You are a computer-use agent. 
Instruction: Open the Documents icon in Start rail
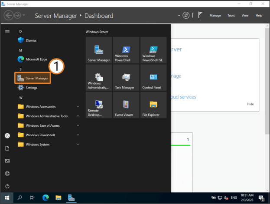pos(7,148)
